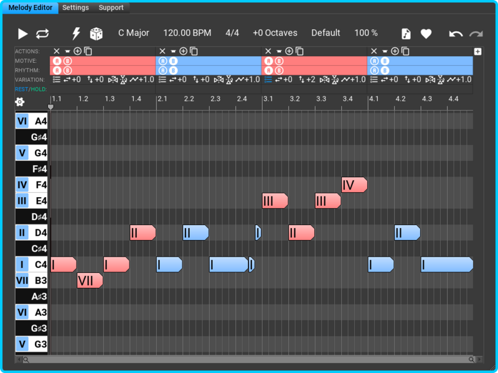Open the 100 % value selector

pyautogui.click(x=366, y=33)
